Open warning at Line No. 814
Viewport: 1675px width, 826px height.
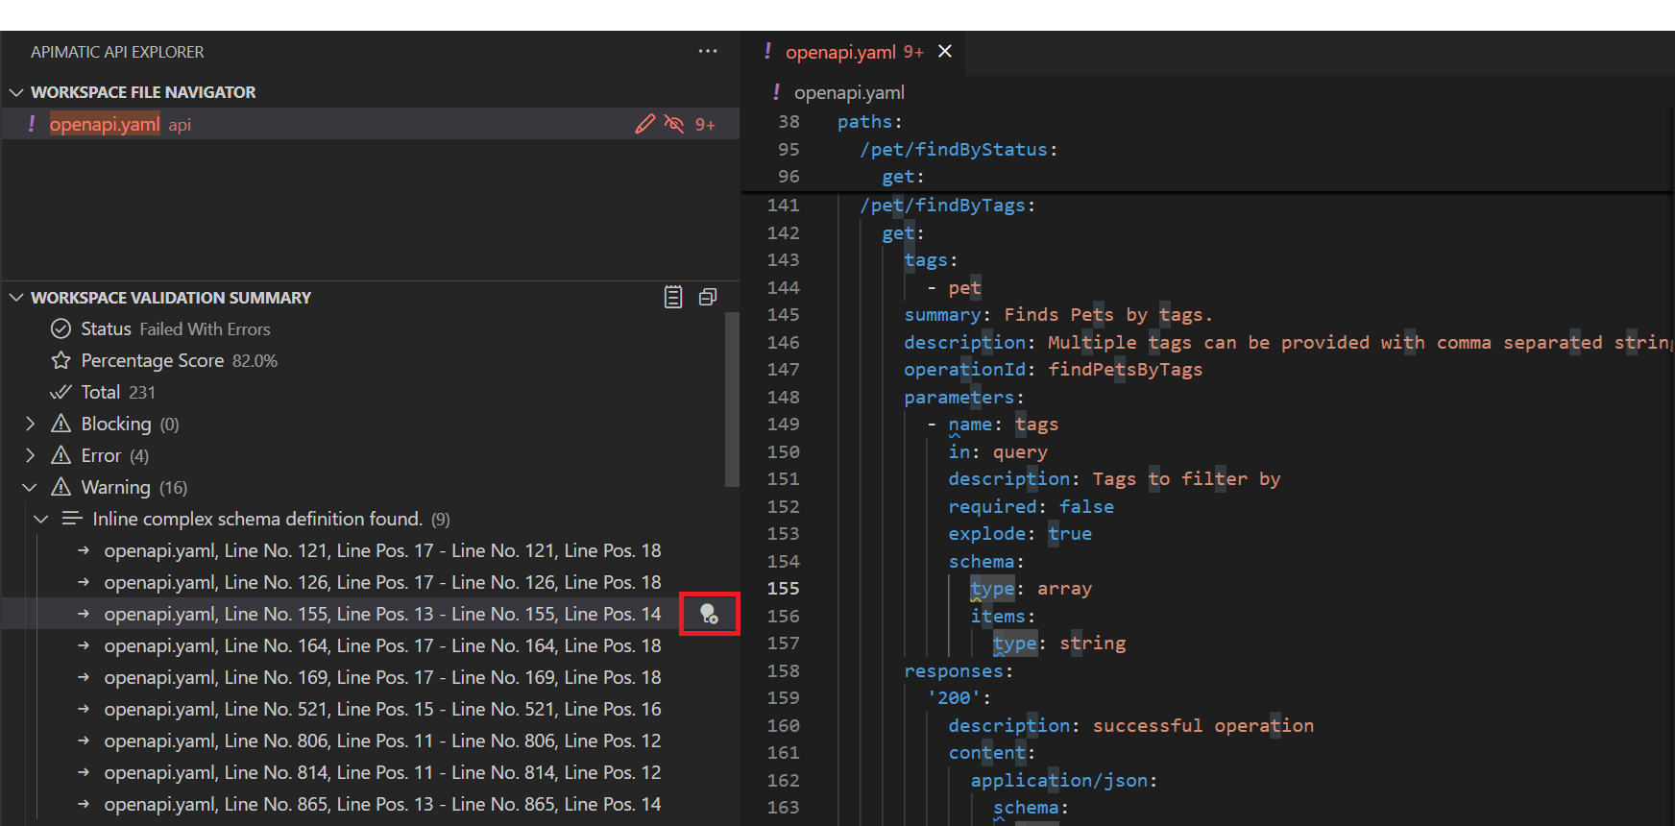click(x=382, y=772)
